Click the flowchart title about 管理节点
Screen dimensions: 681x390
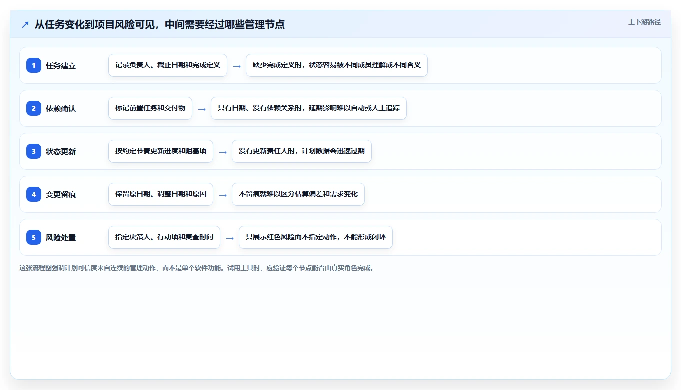tap(160, 24)
